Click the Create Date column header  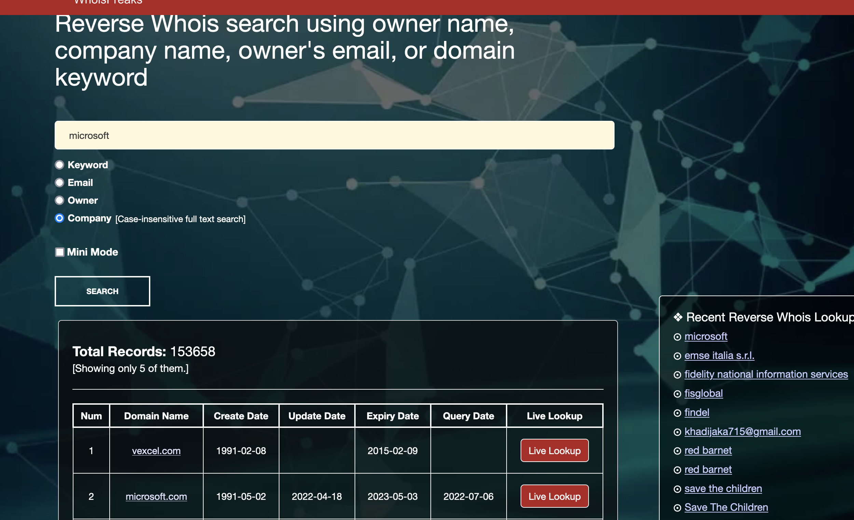pyautogui.click(x=241, y=416)
